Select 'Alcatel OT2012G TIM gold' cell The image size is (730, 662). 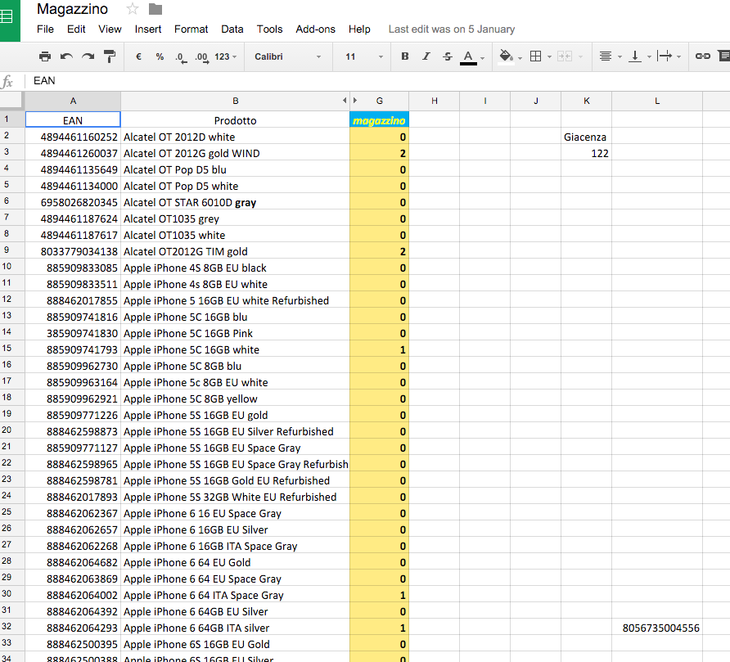[x=235, y=251]
